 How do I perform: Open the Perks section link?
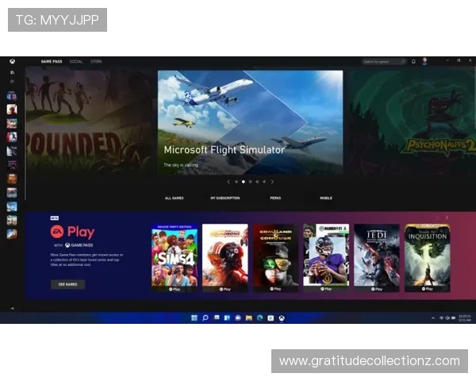tap(275, 198)
